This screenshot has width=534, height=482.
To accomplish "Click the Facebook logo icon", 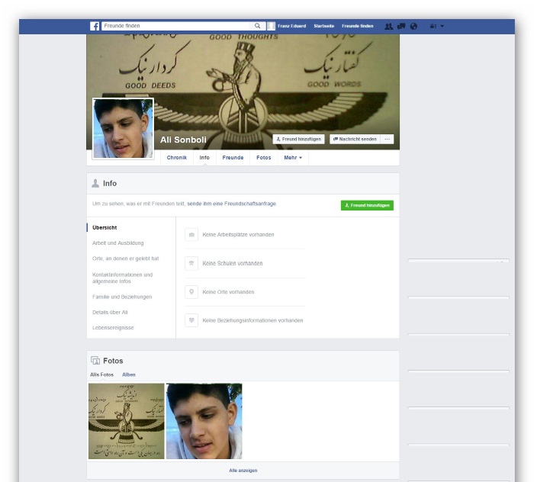I will pyautogui.click(x=95, y=26).
